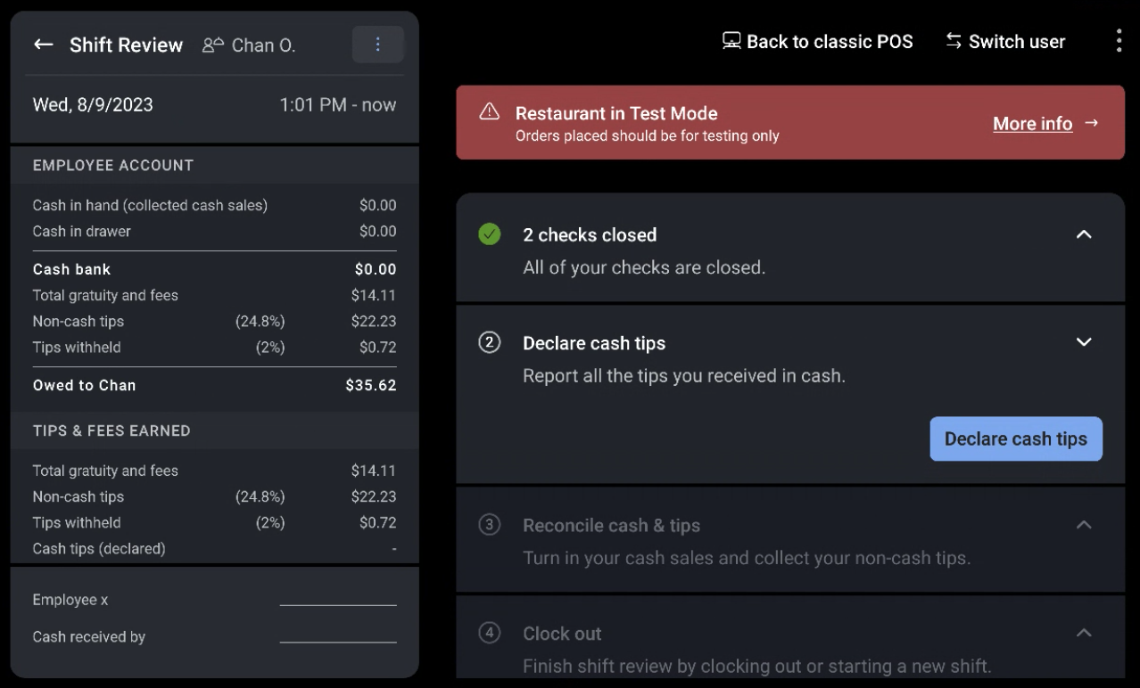Click Back to classic POS
Screen dimensions: 1140x688
tap(817, 42)
